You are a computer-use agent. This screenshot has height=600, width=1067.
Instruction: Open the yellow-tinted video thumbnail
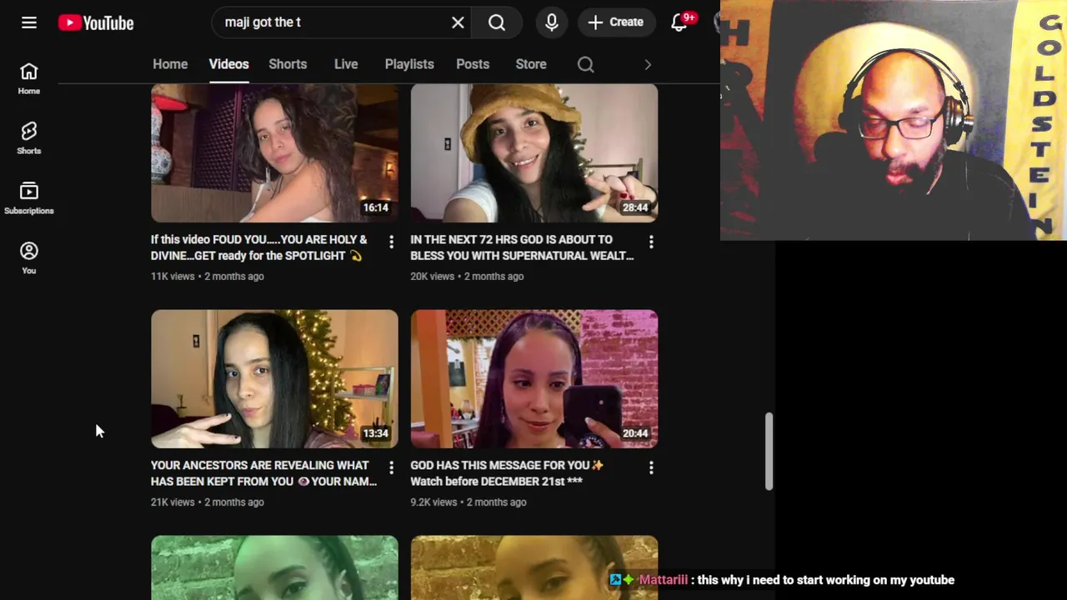(534, 567)
